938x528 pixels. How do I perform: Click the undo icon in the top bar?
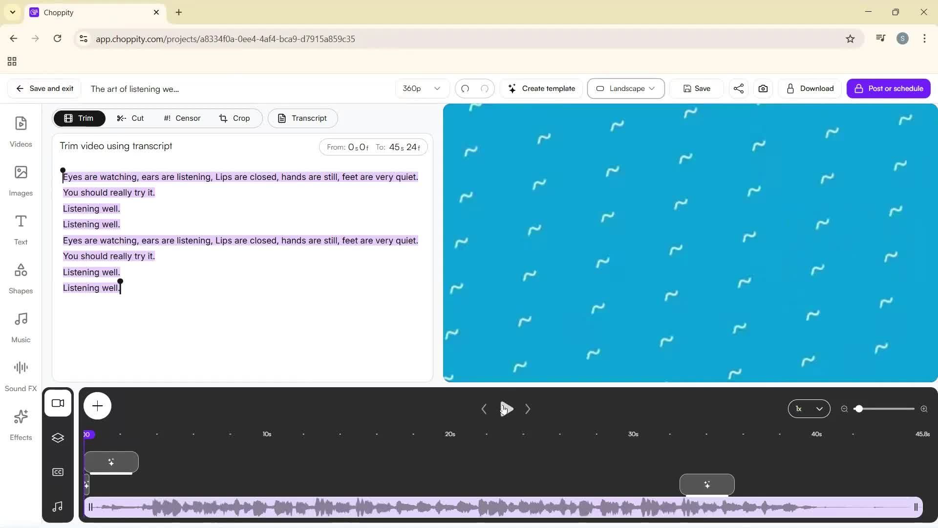[465, 88]
